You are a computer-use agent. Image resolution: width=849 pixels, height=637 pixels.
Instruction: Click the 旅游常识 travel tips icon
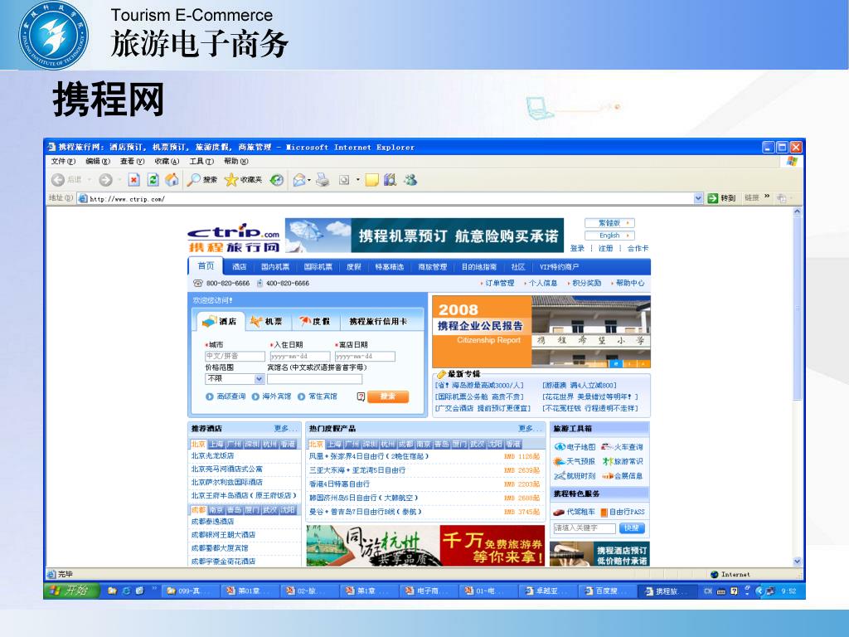coord(608,461)
